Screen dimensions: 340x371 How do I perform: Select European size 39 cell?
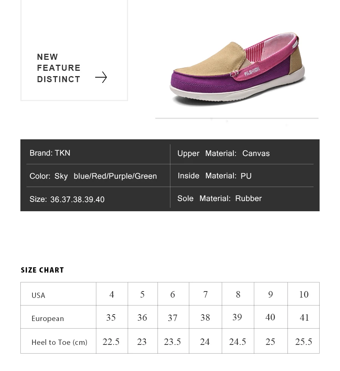(x=238, y=317)
